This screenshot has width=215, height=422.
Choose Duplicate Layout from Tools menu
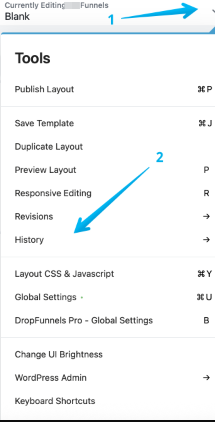[49, 147]
